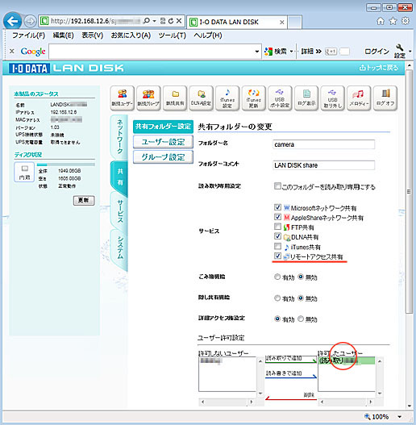Enable the iTunes共有 checkbox
Image resolution: width=416 pixels, height=425 pixels.
(x=277, y=246)
